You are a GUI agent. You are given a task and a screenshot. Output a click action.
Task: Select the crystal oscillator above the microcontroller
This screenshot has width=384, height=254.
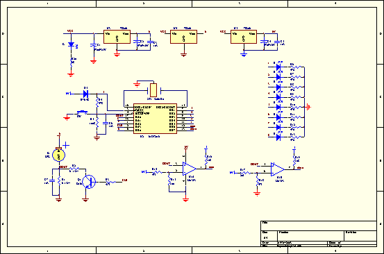coord(153,90)
